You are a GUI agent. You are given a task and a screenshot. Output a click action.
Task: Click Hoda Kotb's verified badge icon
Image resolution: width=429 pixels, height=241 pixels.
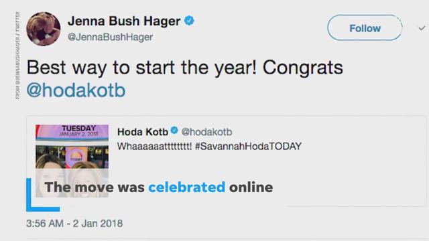pos(174,131)
